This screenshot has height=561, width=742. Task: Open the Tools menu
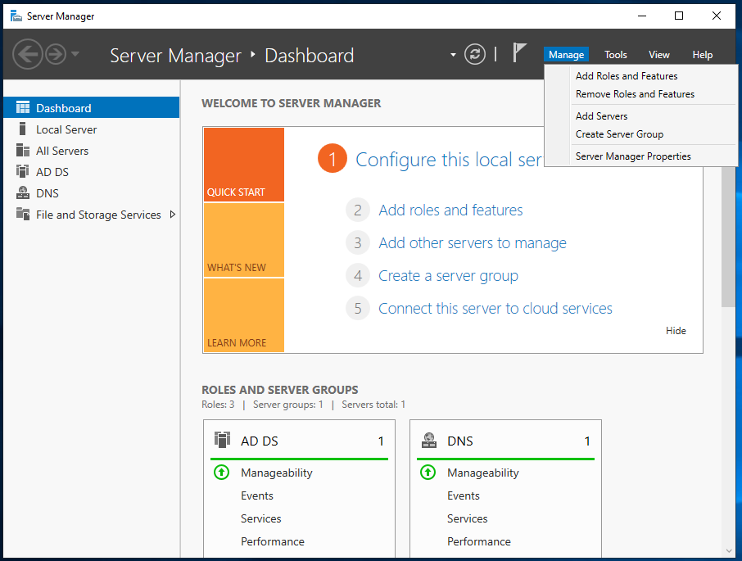tap(615, 55)
